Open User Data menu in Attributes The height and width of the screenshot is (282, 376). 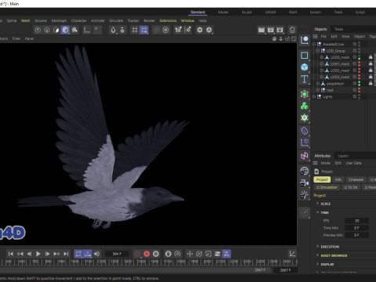click(353, 163)
